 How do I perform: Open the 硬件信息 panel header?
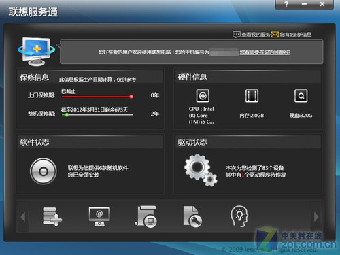(x=248, y=77)
